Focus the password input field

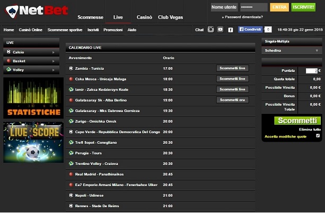pos(254,7)
